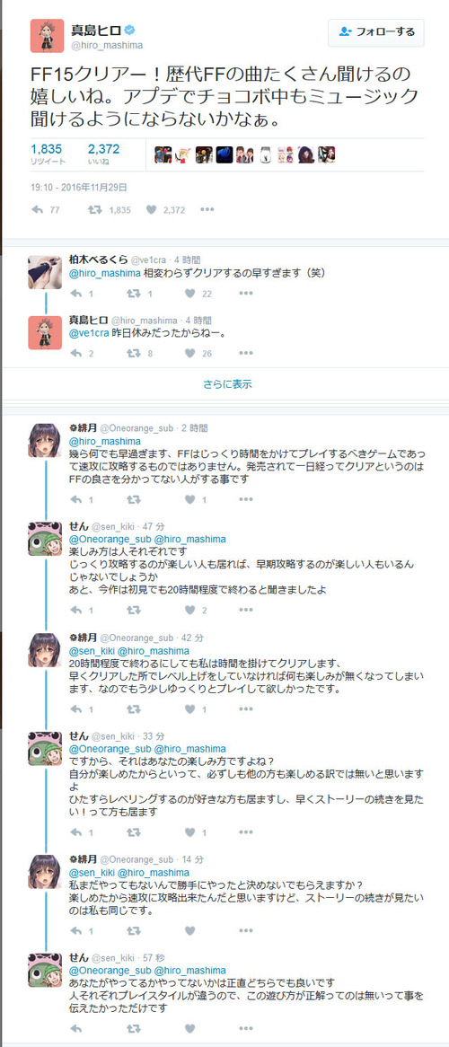Open more options on main tweet

(x=208, y=209)
